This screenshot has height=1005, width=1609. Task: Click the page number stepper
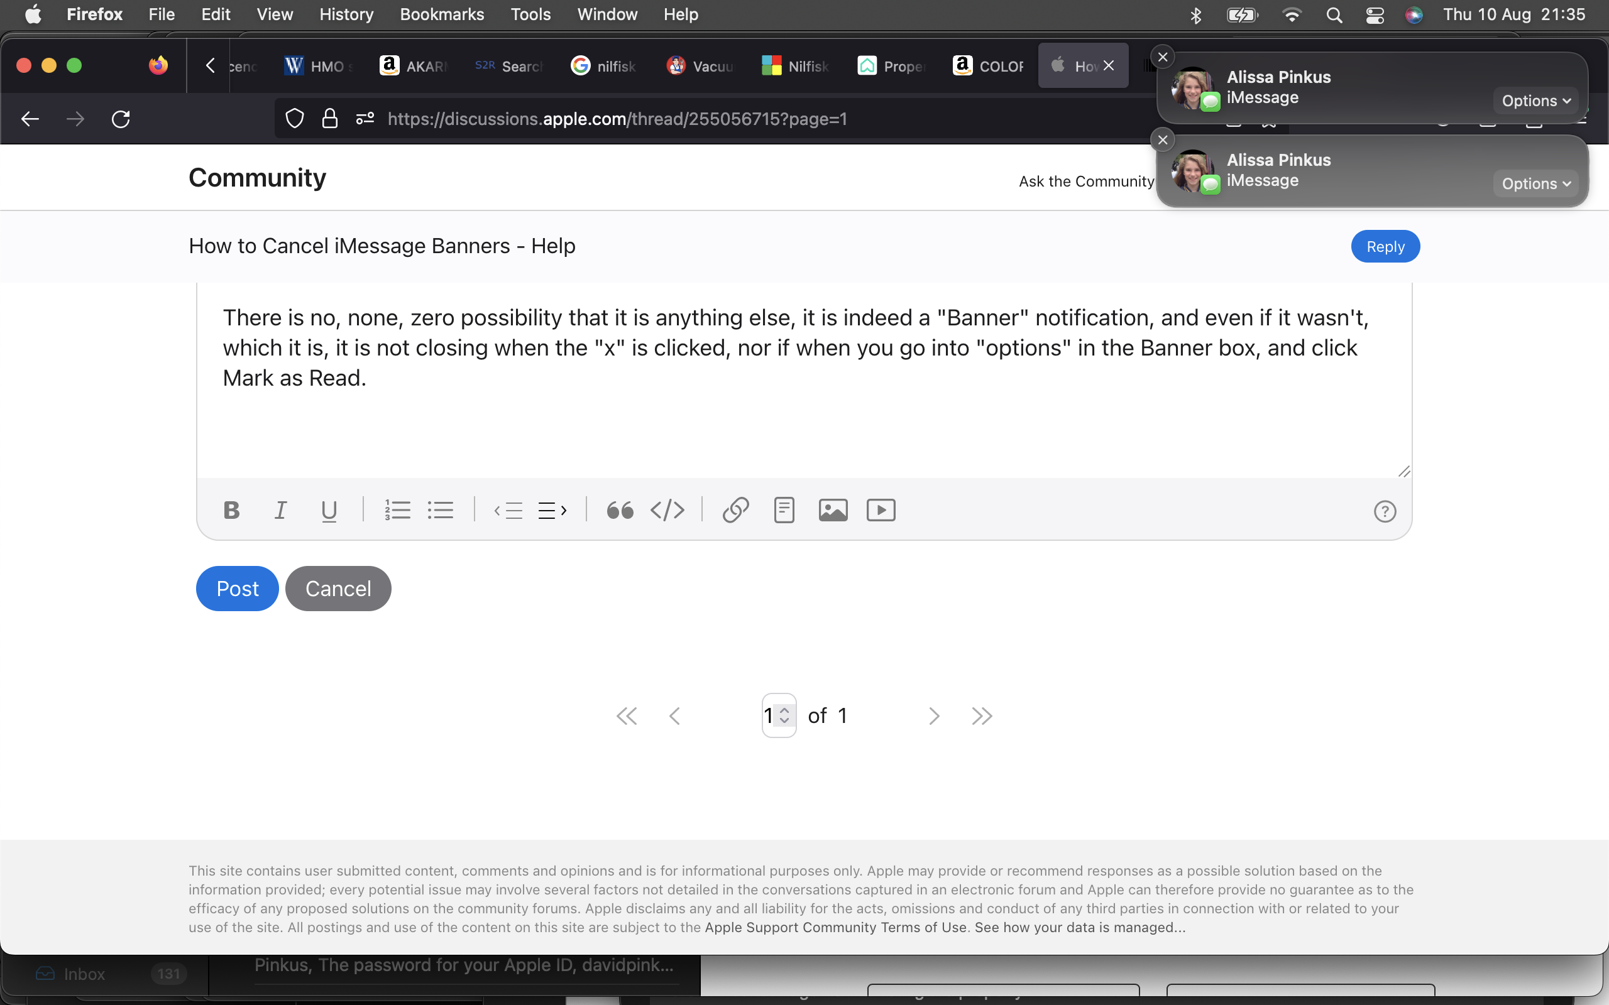point(784,716)
